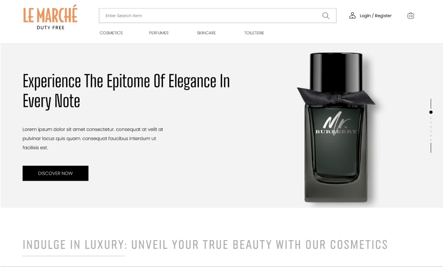
Task: Select the fourth carousel indicator dot
Action: coord(431,127)
